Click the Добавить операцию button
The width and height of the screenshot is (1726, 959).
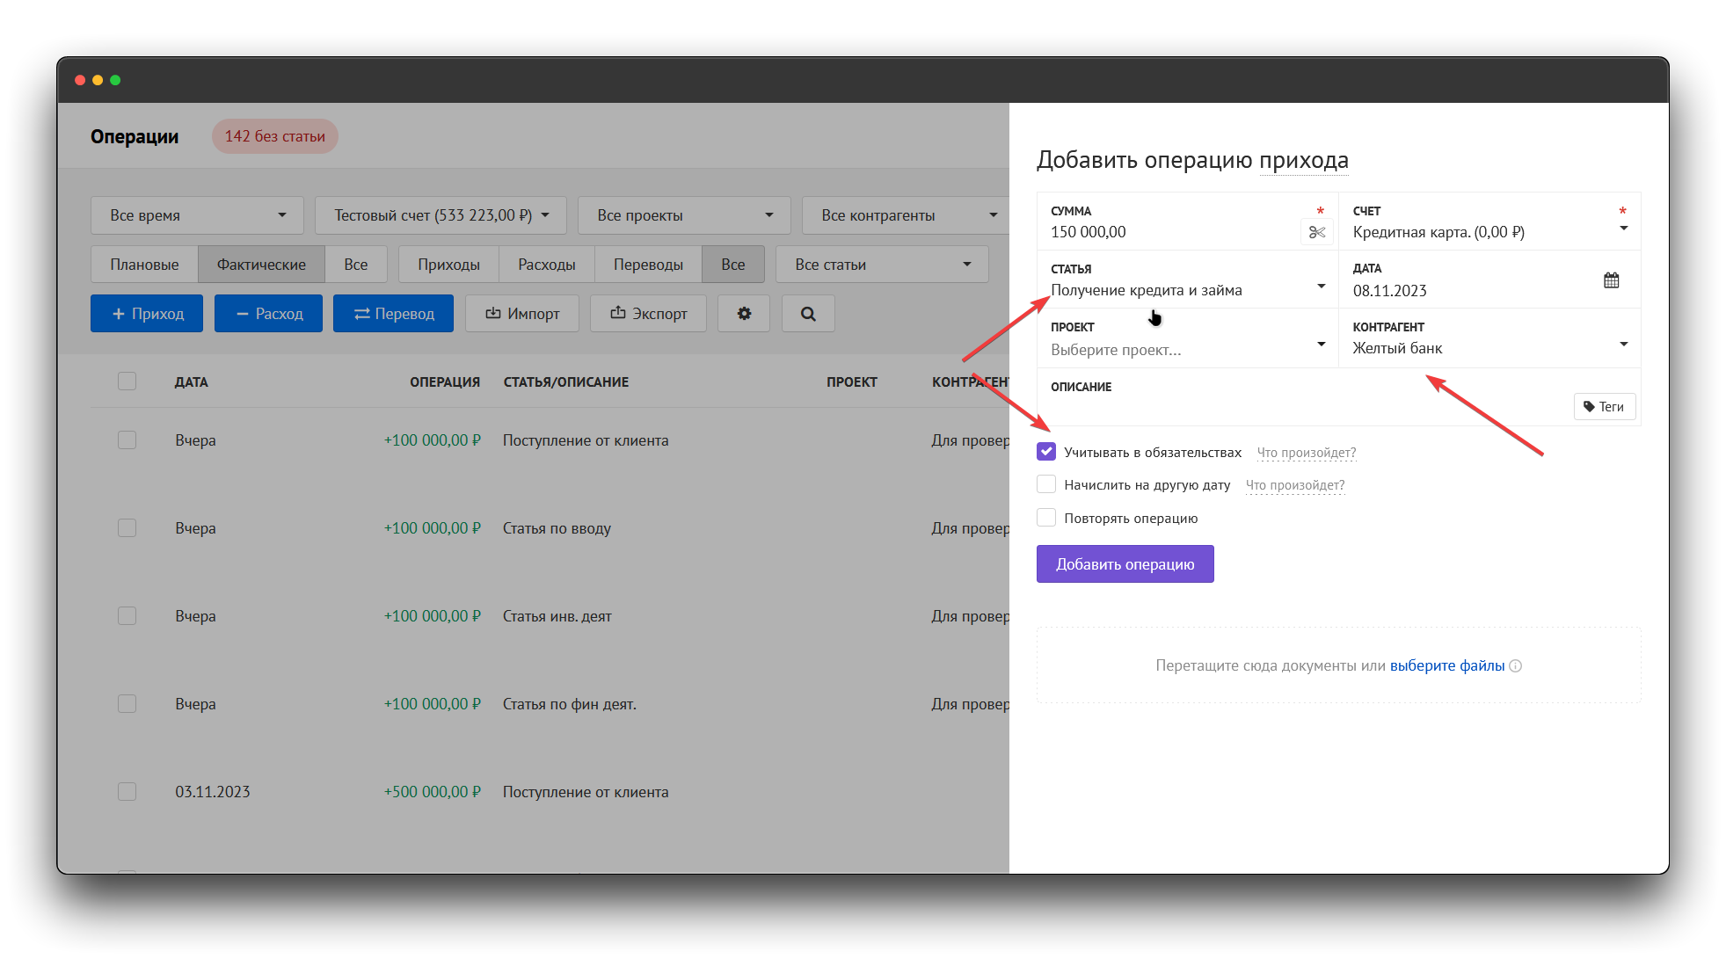[x=1125, y=564]
